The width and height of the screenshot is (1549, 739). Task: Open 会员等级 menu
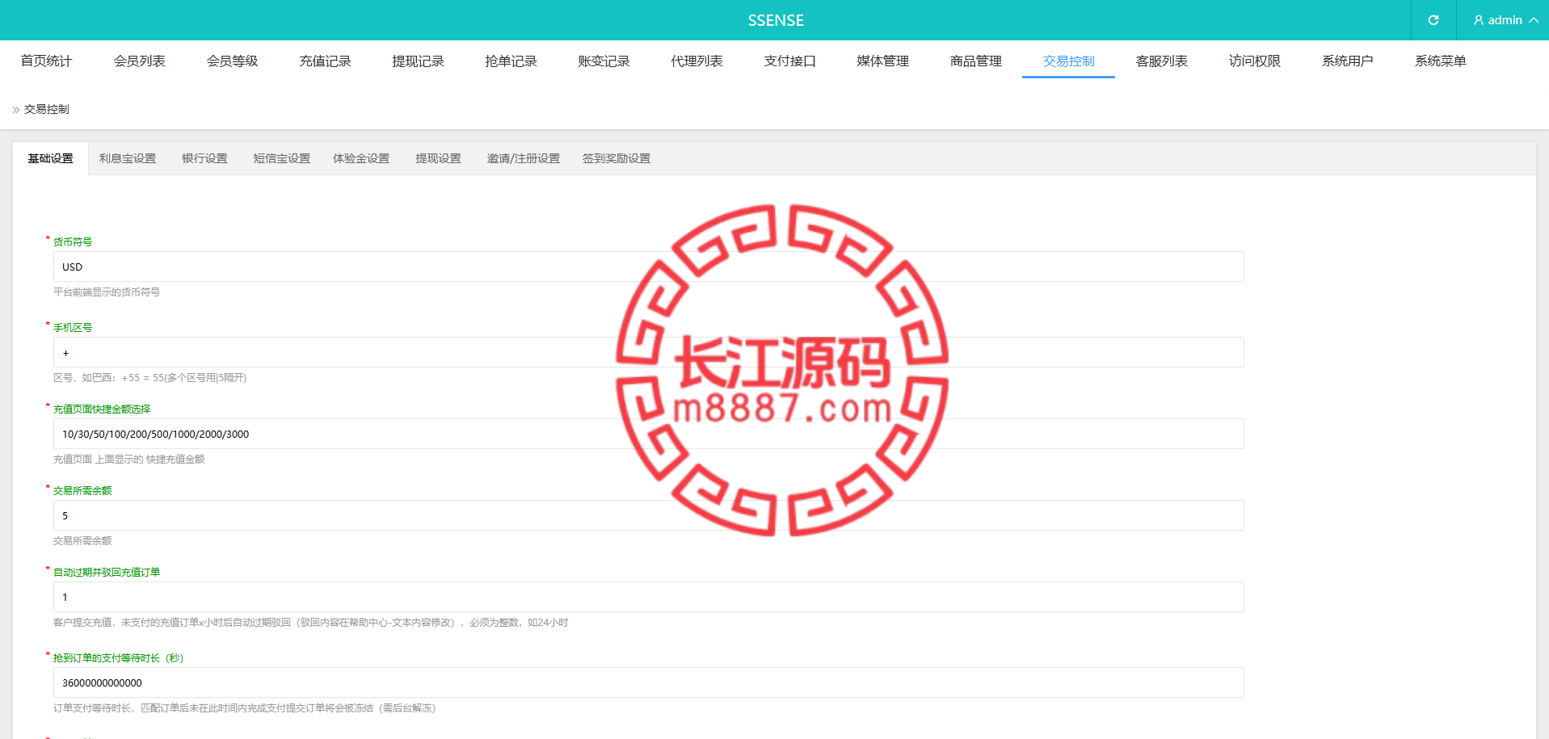tap(232, 61)
